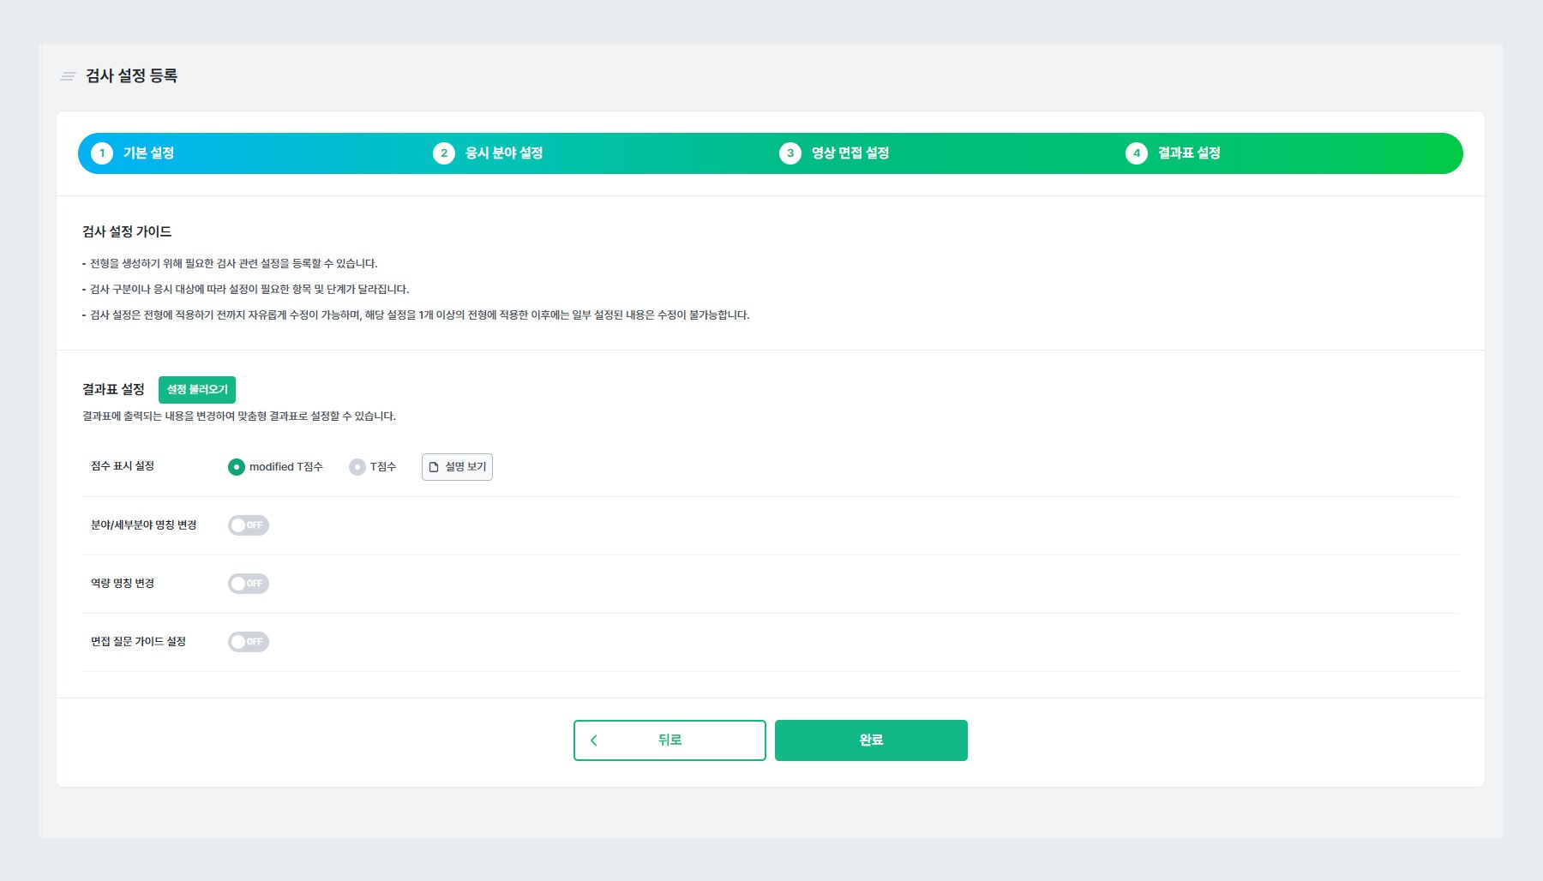Click the 분야/세부분야 명칭 변경 label
Viewport: 1543px width, 881px height.
[x=144, y=525]
